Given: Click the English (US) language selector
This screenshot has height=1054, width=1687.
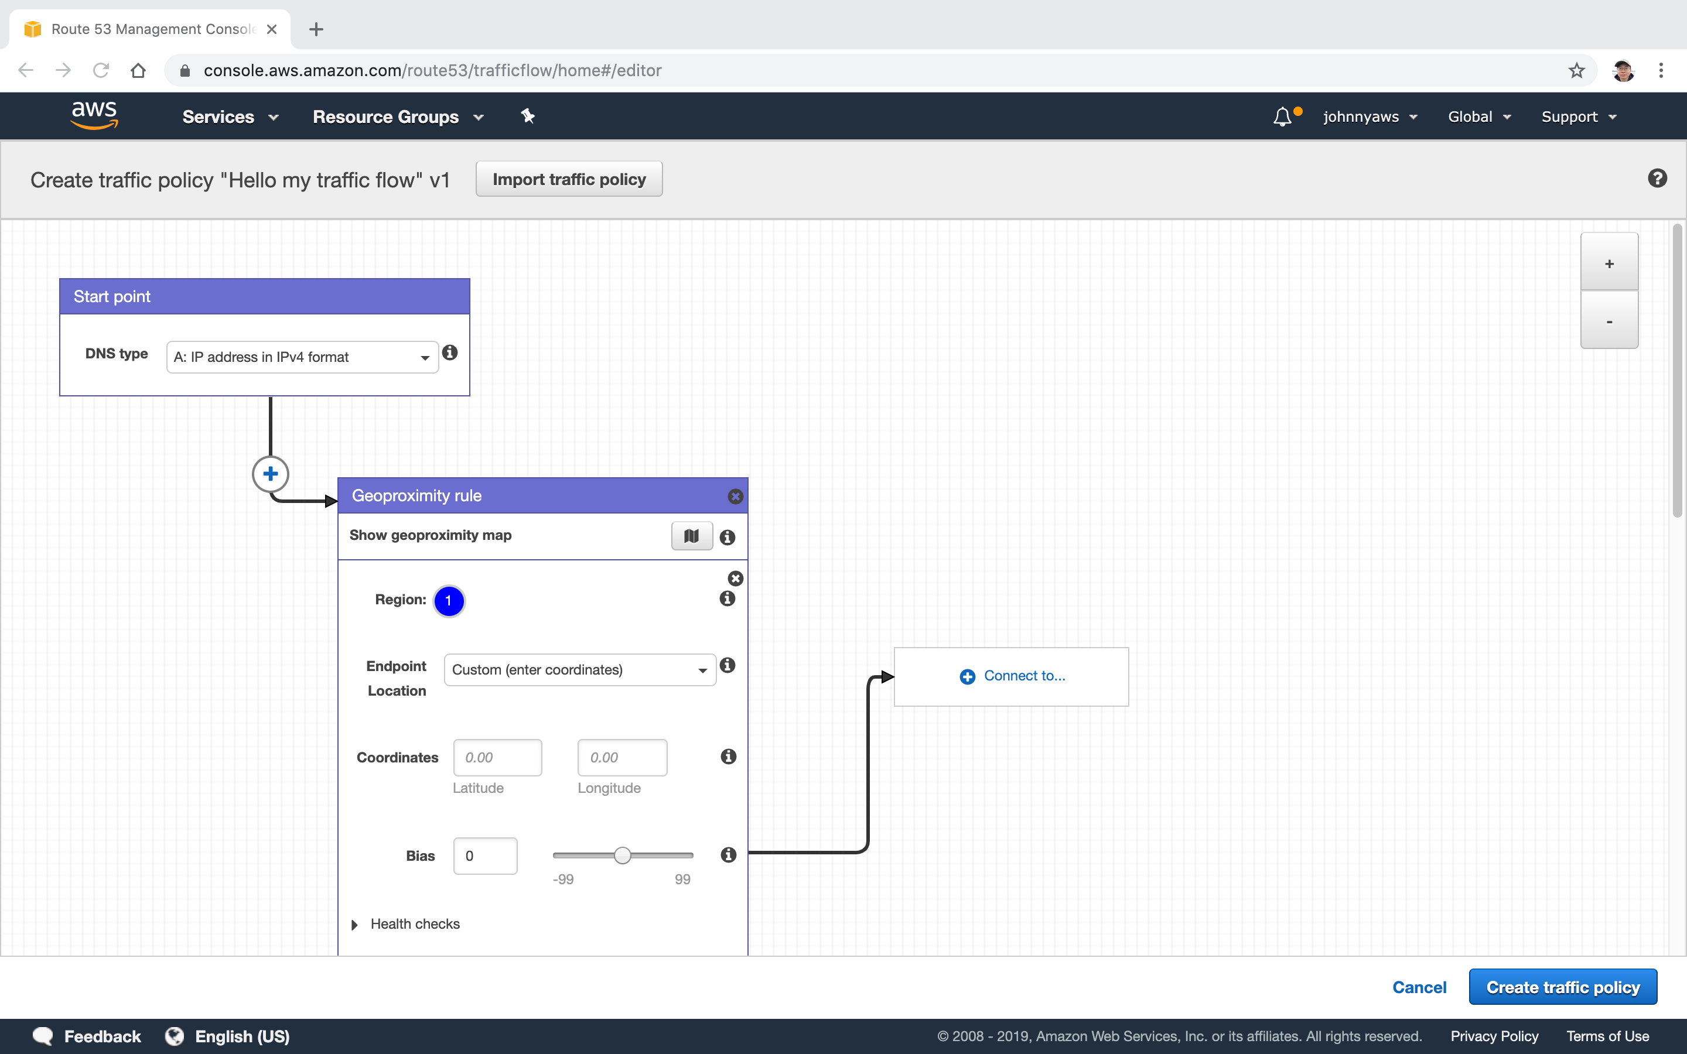Looking at the screenshot, I should click(242, 1036).
